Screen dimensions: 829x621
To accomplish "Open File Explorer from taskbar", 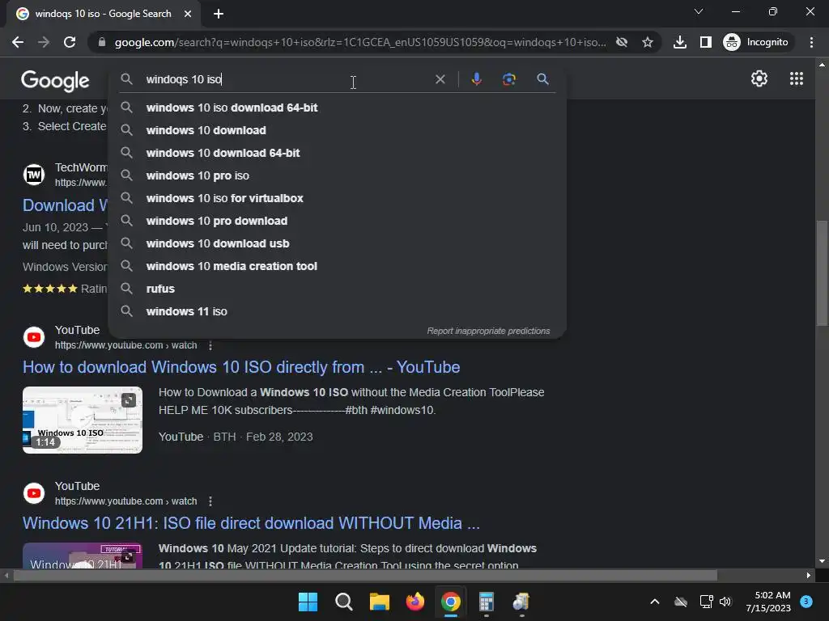I will (x=379, y=602).
